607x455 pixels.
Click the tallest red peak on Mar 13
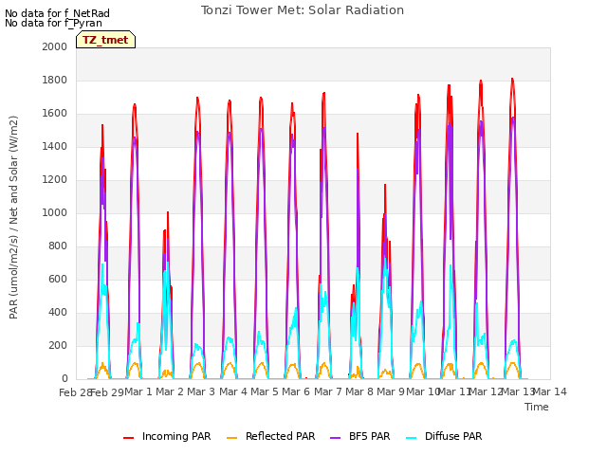click(x=512, y=80)
